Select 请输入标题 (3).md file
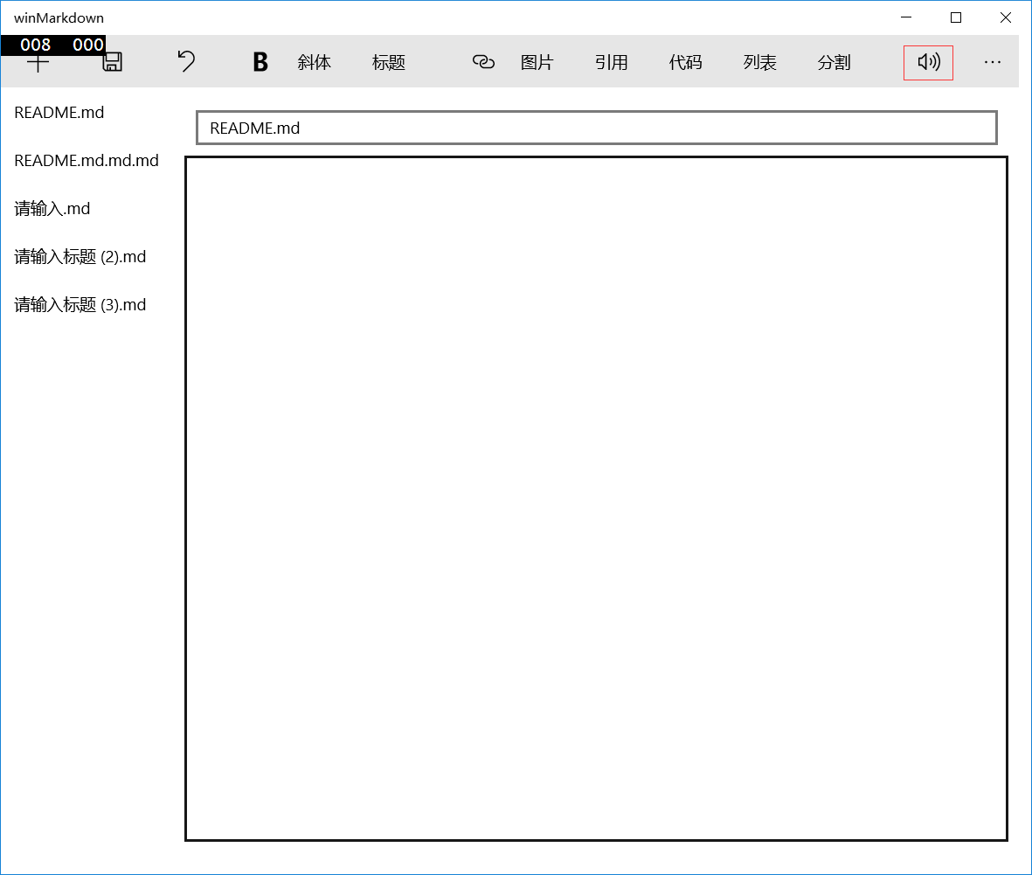This screenshot has width=1032, height=875. click(80, 305)
